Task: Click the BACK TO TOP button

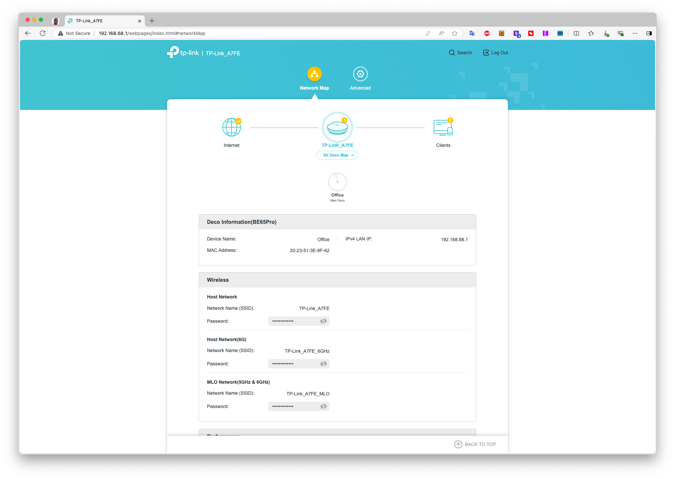Action: point(475,444)
